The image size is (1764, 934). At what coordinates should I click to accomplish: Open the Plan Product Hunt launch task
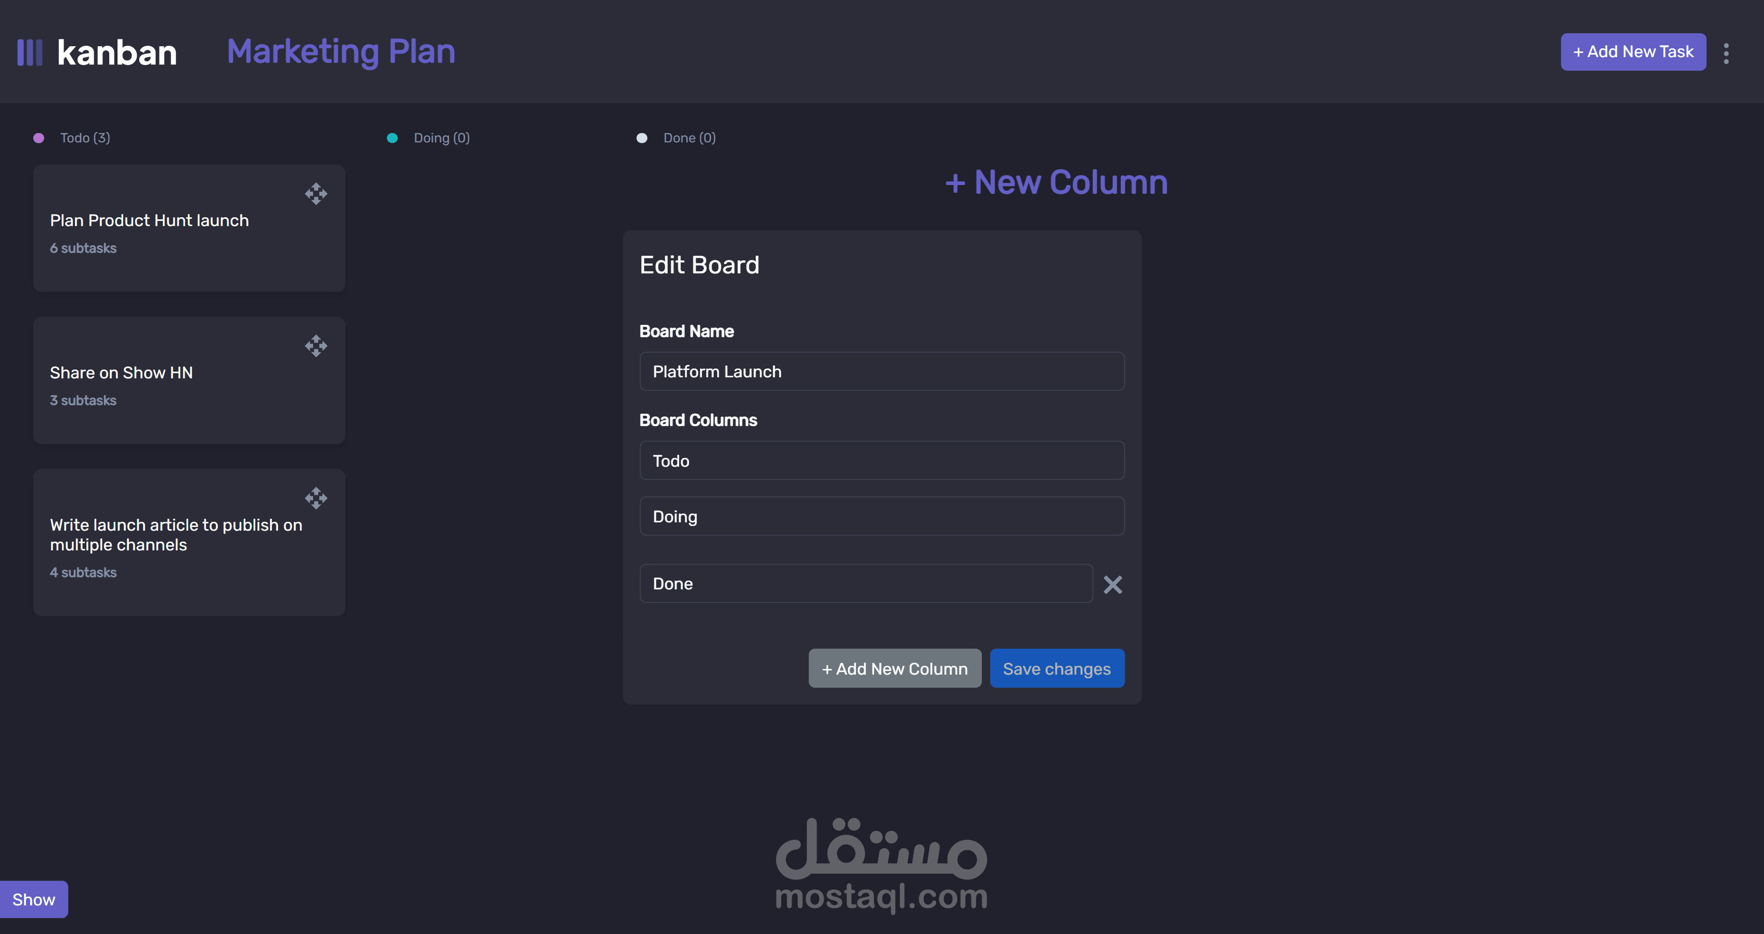point(149,220)
